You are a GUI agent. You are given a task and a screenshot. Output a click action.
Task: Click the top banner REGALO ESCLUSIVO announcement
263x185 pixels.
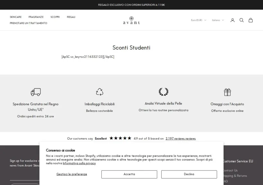(131, 5)
